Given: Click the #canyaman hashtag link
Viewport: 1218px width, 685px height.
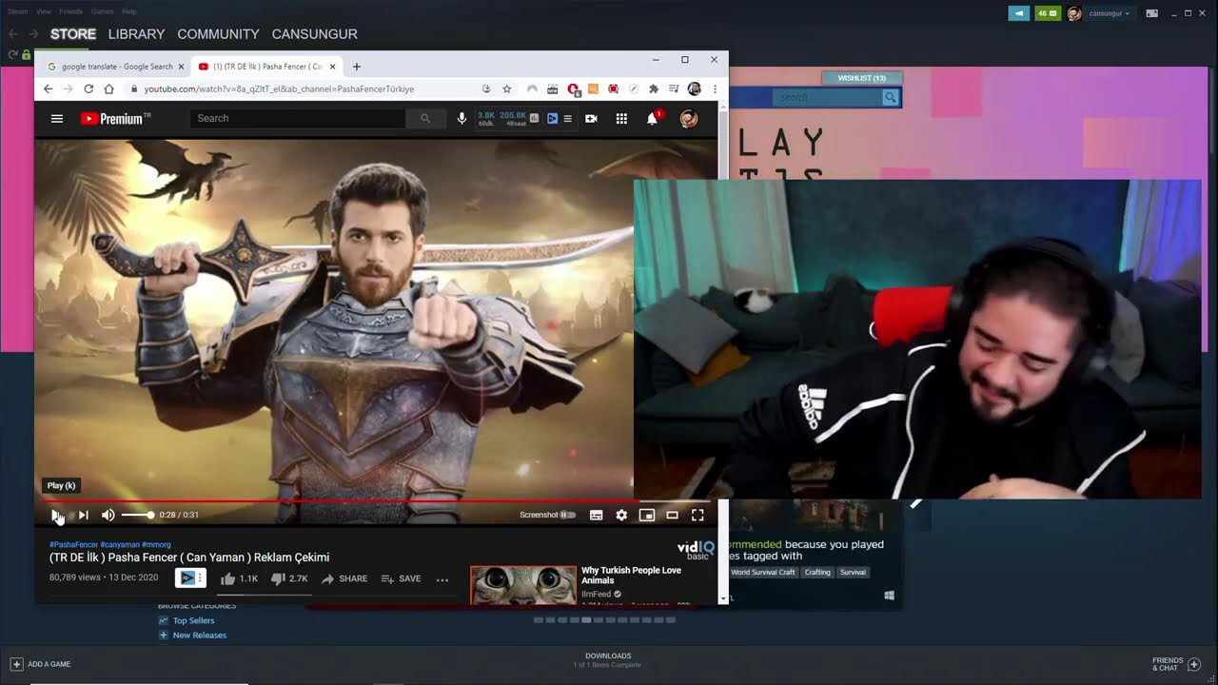Looking at the screenshot, I should (x=120, y=545).
